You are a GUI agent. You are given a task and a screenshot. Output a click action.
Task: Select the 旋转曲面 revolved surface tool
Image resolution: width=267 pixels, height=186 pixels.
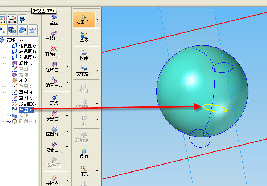(54, 67)
